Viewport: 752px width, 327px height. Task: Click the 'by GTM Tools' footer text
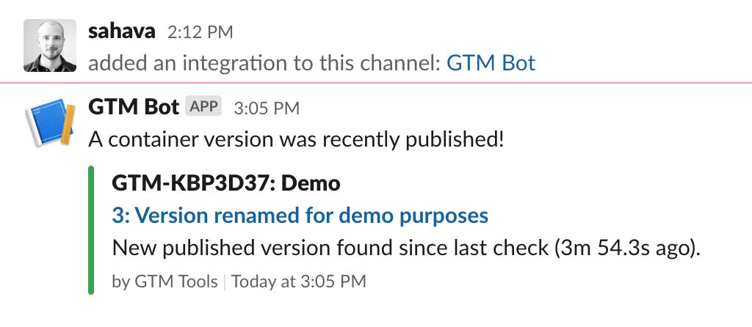[164, 281]
